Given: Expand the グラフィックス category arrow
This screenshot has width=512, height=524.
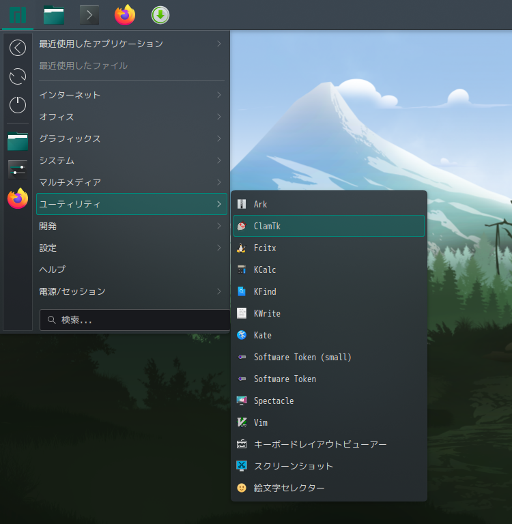Looking at the screenshot, I should point(219,139).
